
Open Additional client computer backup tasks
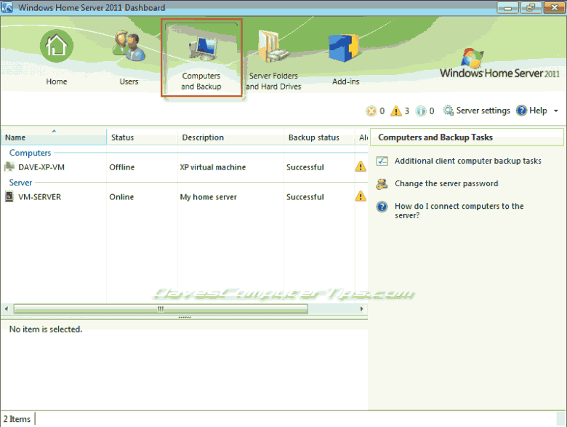click(468, 161)
